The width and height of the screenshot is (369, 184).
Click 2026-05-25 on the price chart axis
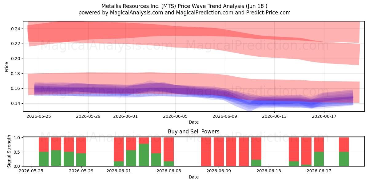(38, 116)
